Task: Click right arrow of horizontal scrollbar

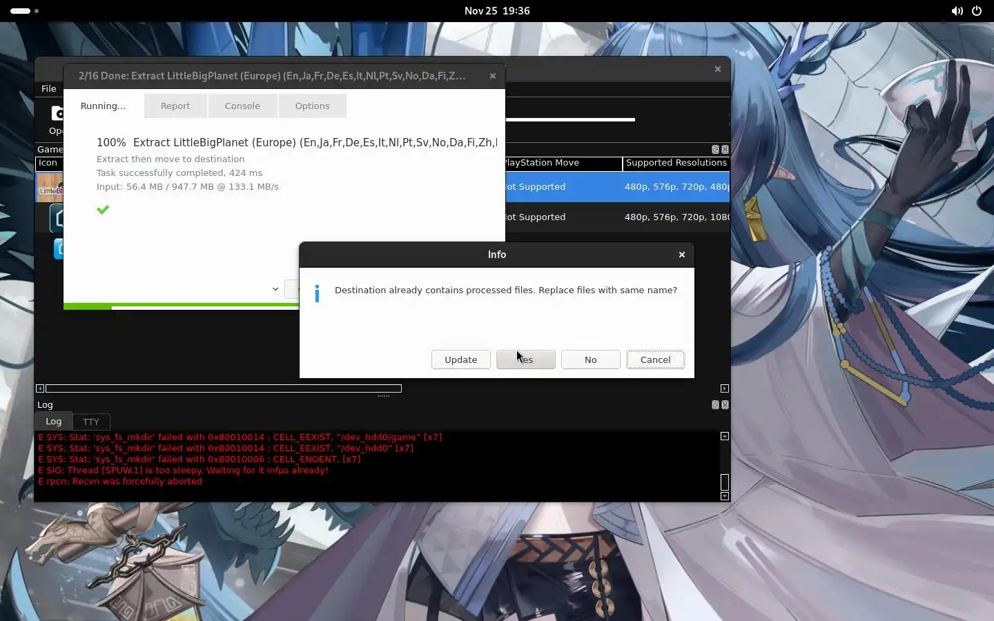Action: 724,388
